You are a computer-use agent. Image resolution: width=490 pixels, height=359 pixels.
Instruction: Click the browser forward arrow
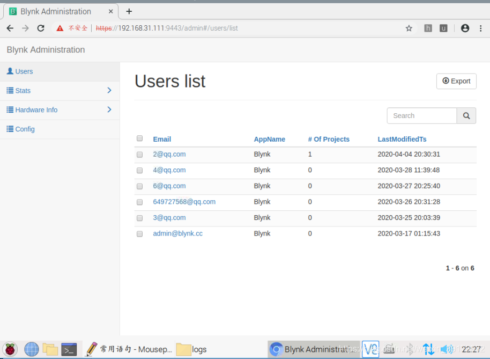click(x=25, y=28)
